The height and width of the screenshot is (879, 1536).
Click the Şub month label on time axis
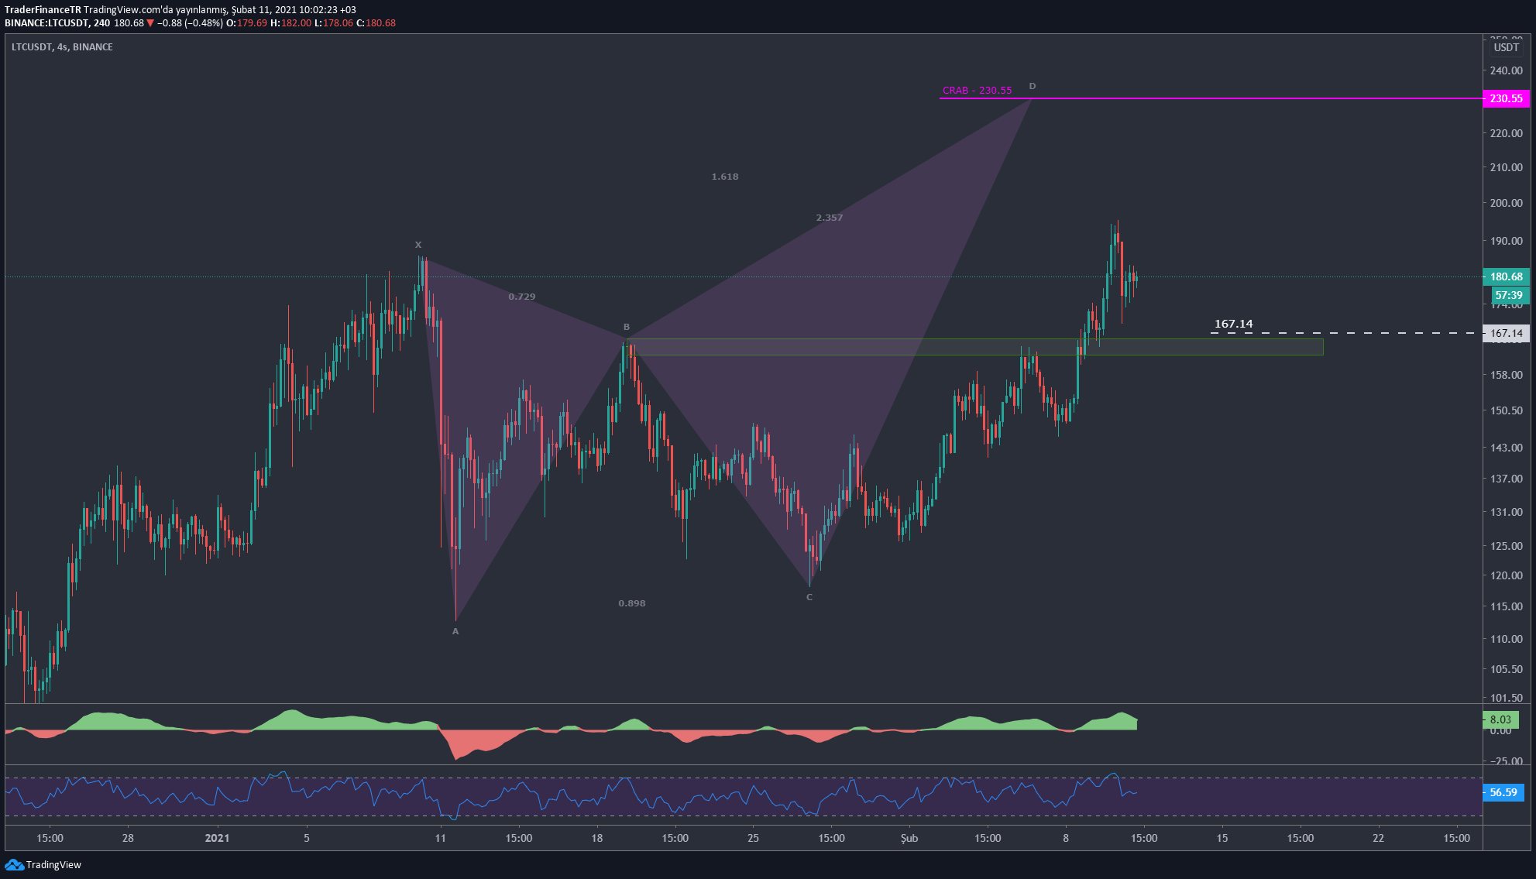click(909, 838)
